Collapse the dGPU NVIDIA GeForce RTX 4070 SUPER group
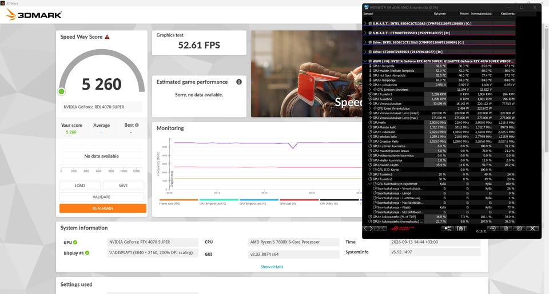This screenshot has width=549, height=294. 365,61
